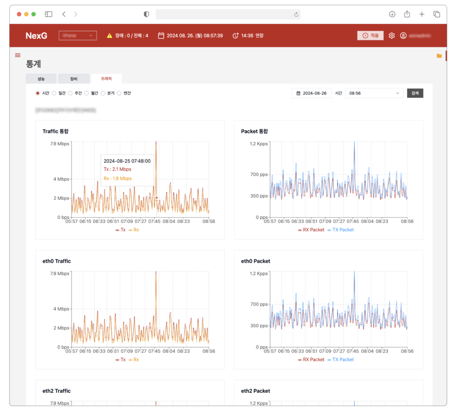Show the tab overview icon
Viewport: 456px width, 411px height.
point(437,14)
